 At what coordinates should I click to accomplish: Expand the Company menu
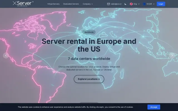point(88,4)
